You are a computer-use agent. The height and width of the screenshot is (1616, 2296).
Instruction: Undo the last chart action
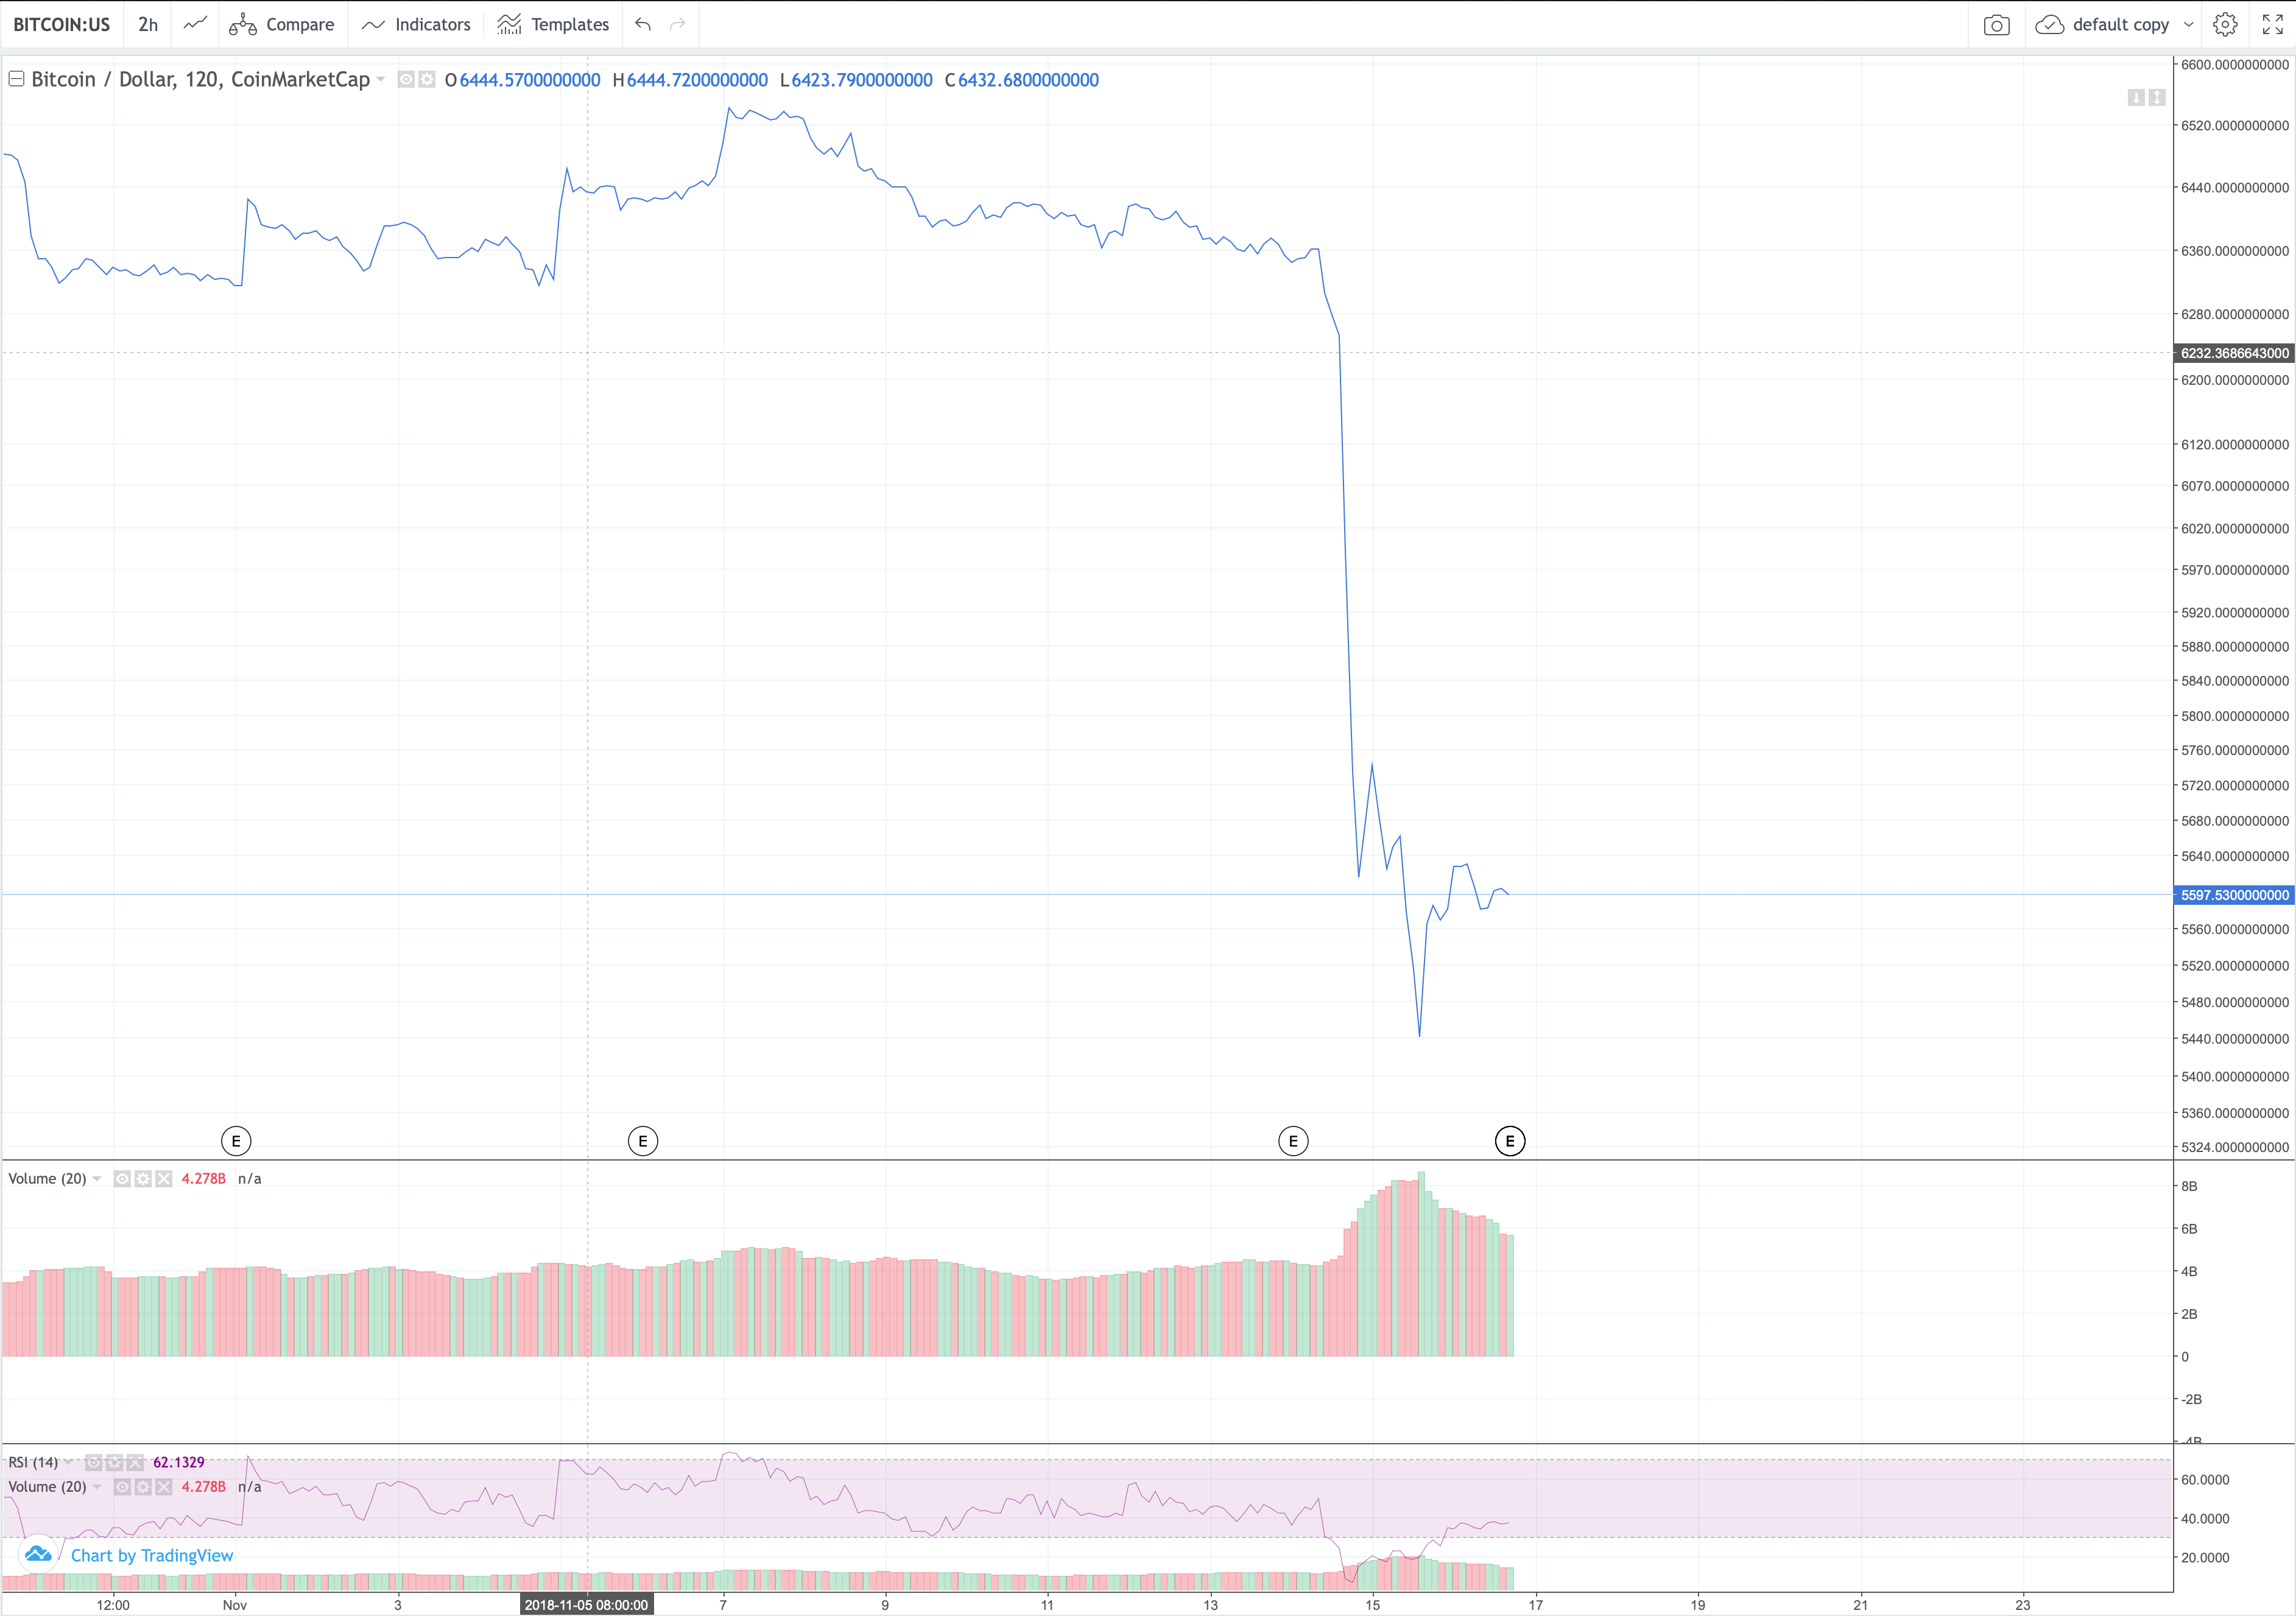click(643, 24)
